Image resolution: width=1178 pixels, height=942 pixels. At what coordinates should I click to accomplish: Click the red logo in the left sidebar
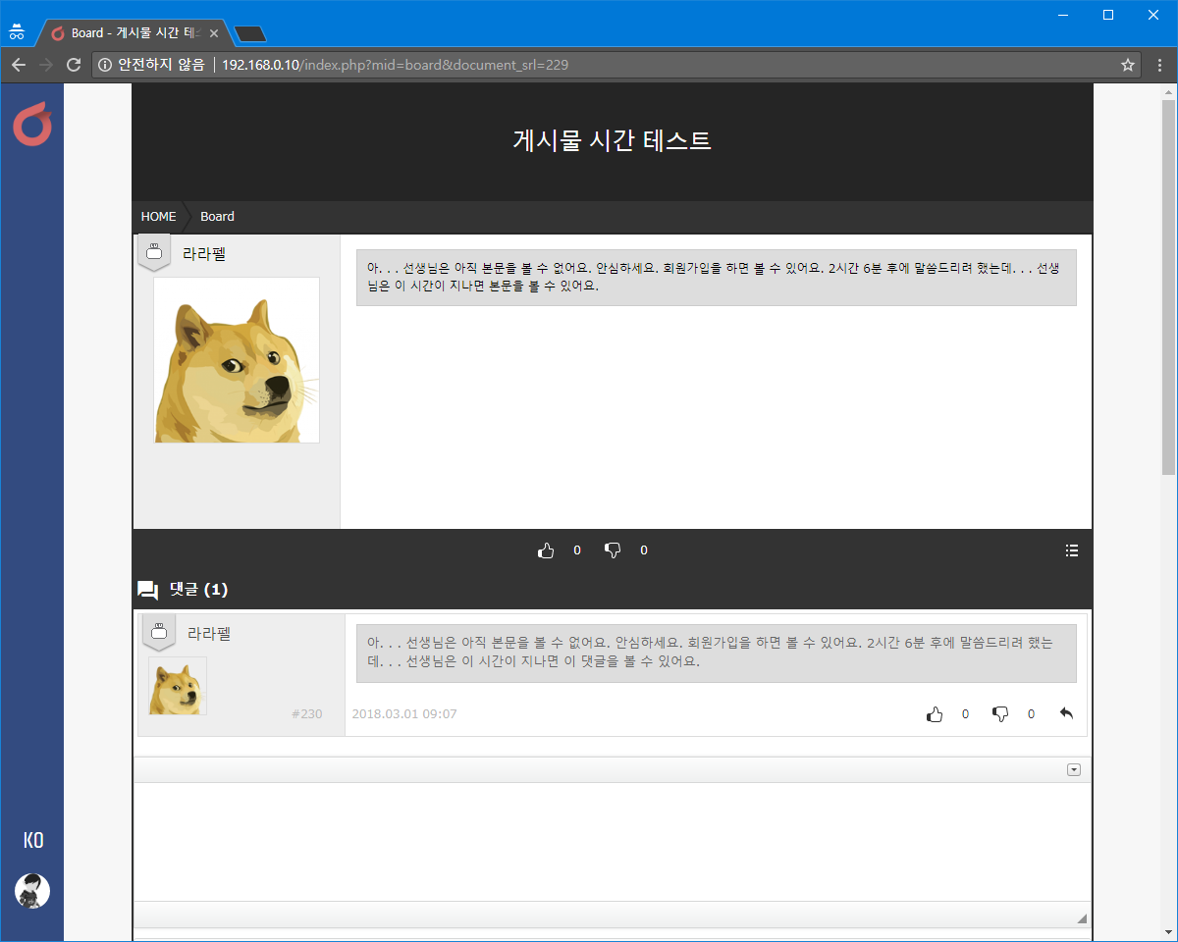click(31, 125)
